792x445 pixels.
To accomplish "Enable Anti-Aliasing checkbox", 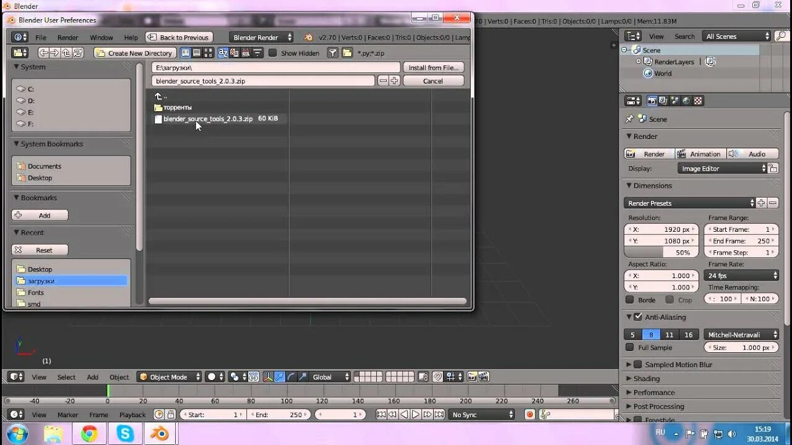I will click(638, 317).
